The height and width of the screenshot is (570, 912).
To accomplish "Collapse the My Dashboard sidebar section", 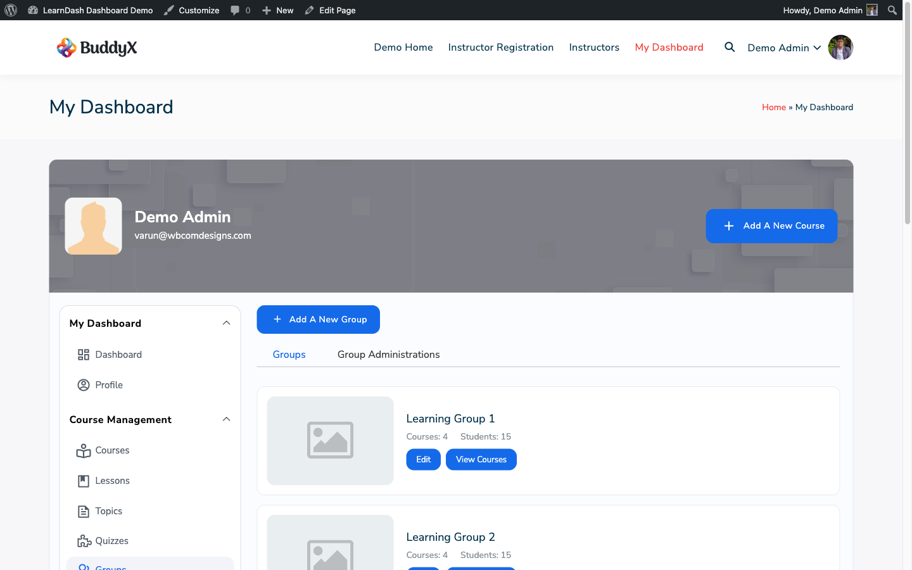I will [226, 322].
